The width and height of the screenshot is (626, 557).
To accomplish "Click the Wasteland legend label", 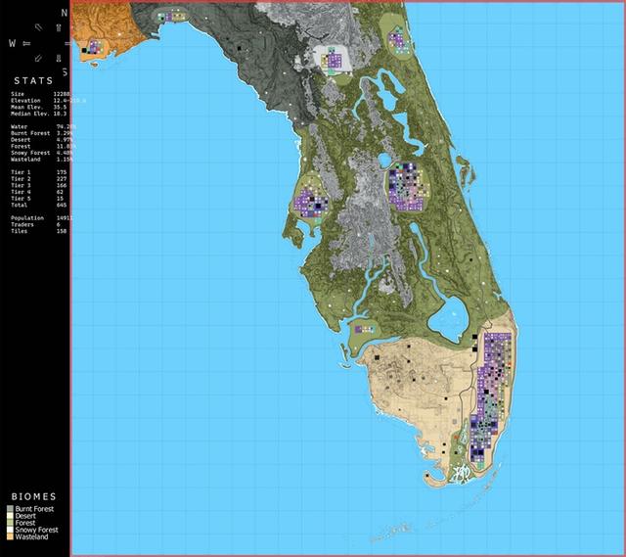I will 31,536.
